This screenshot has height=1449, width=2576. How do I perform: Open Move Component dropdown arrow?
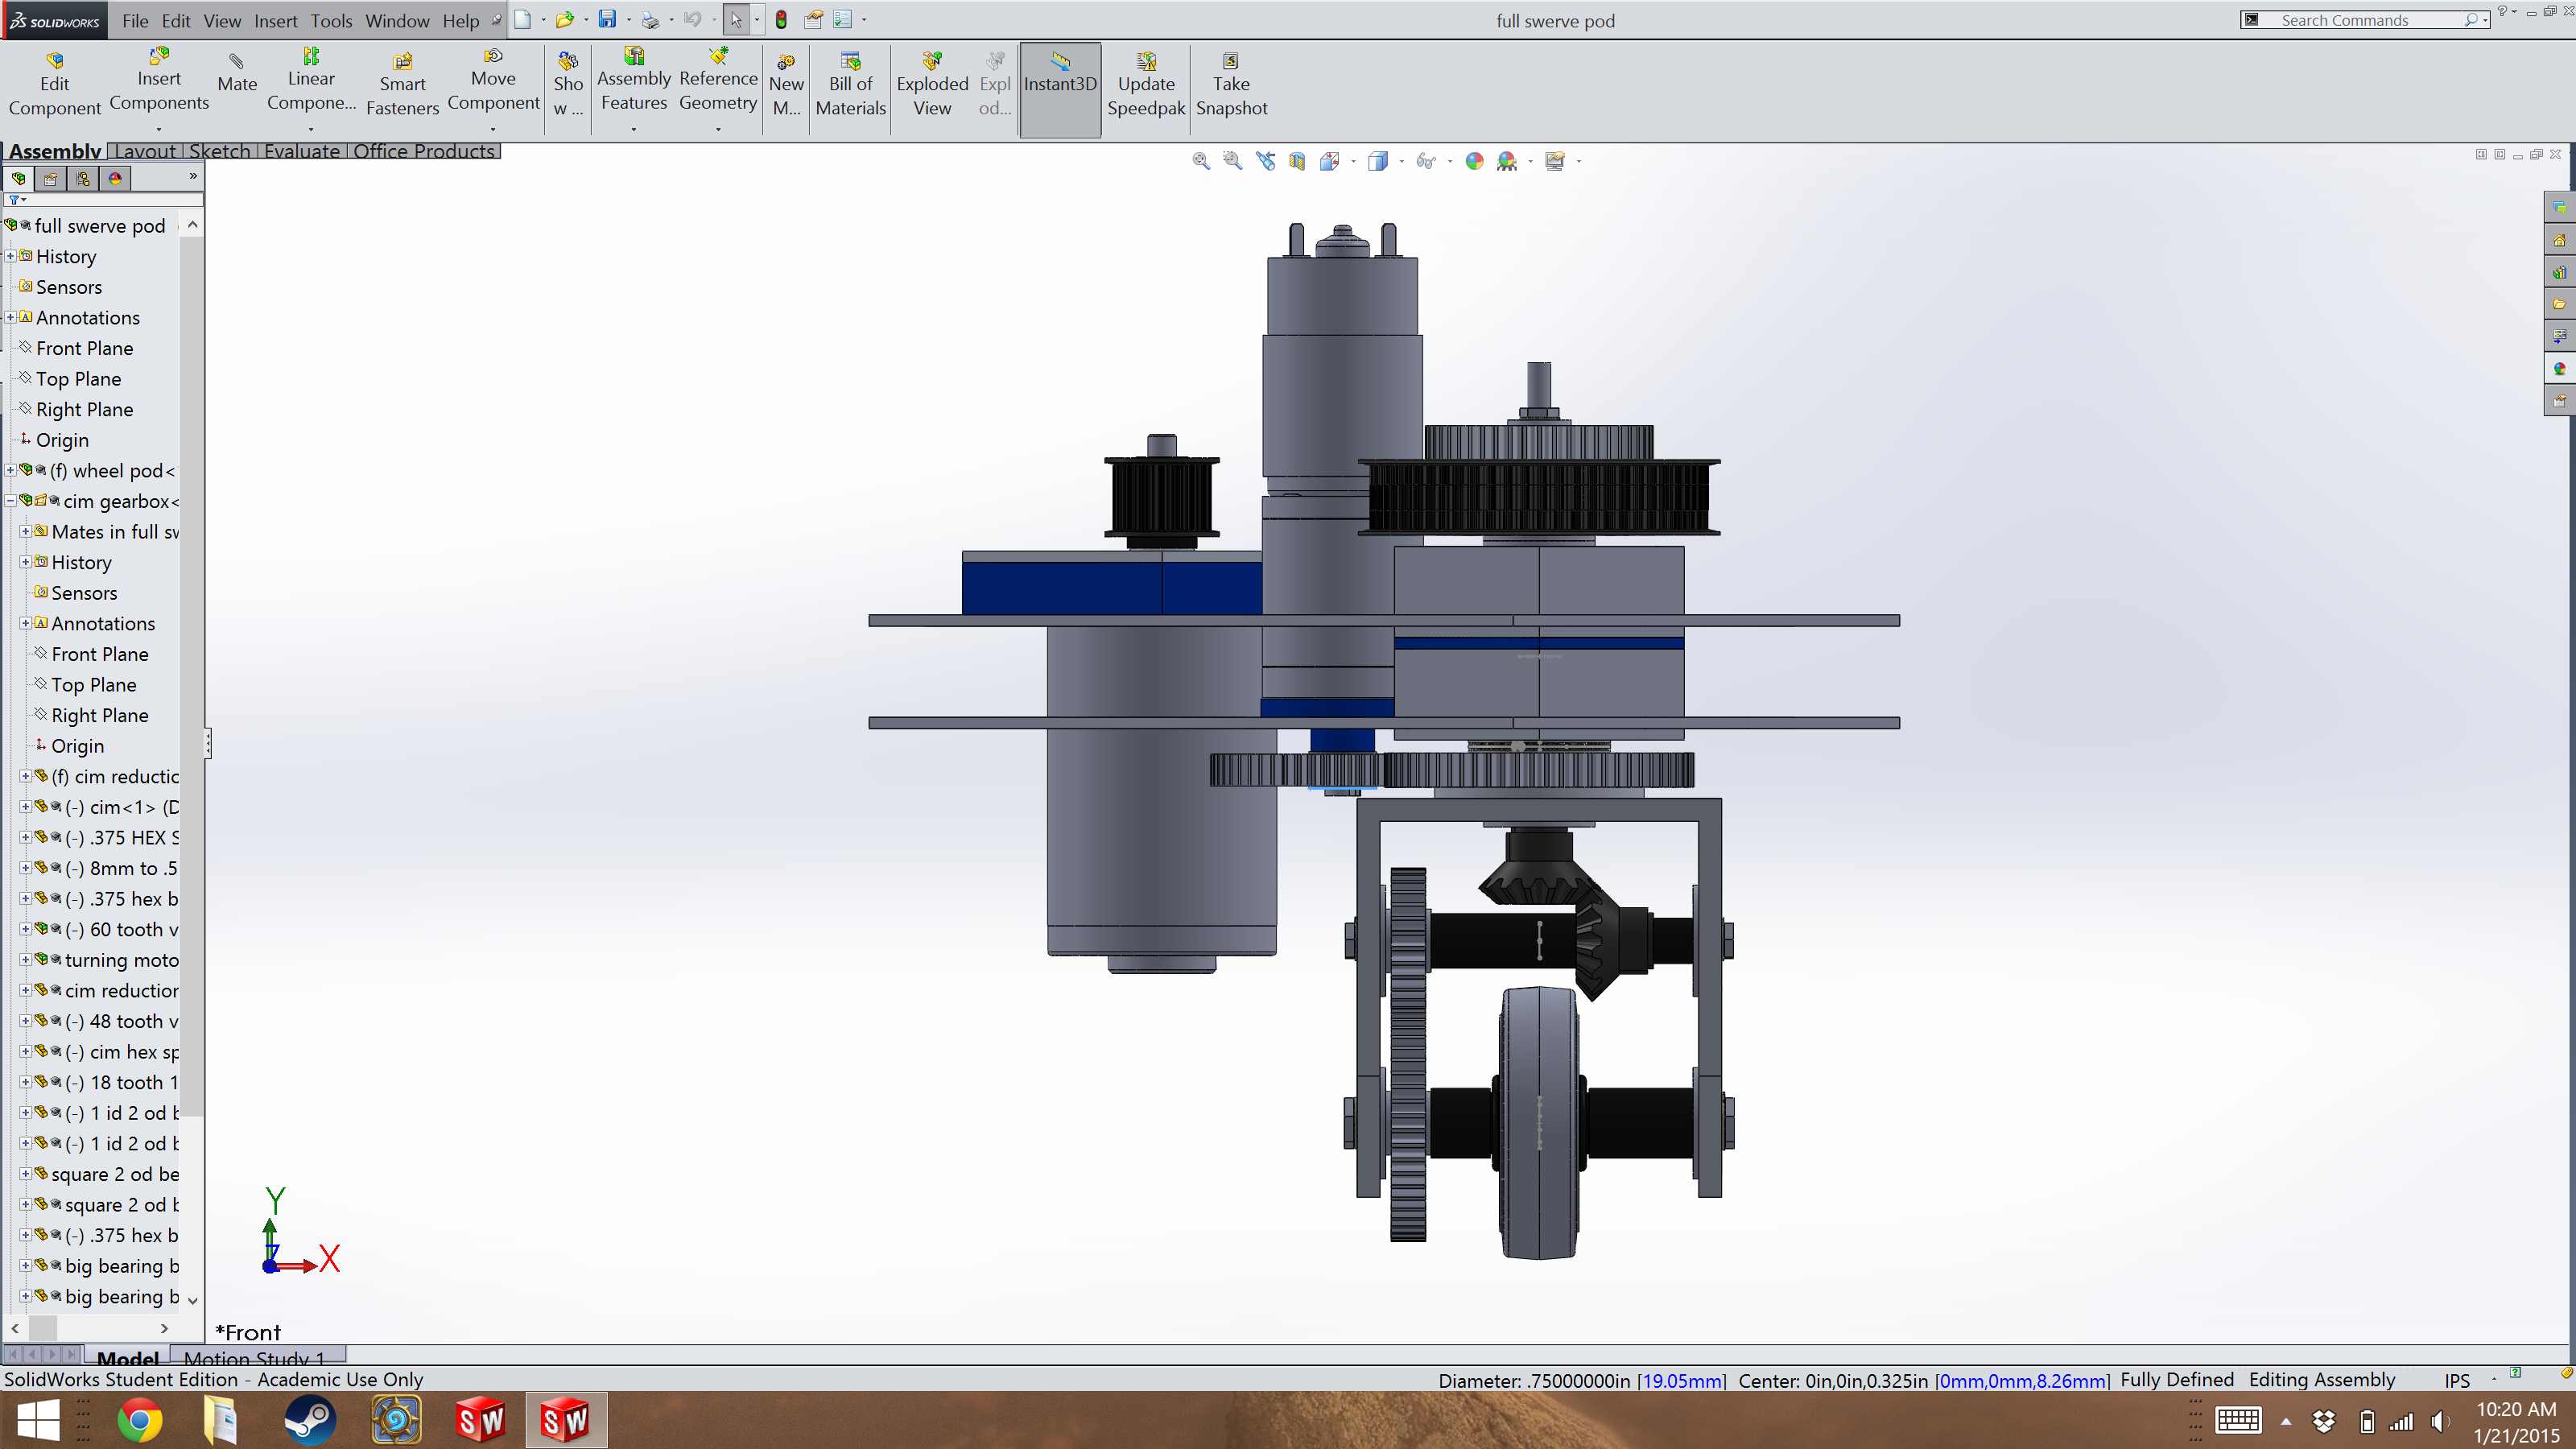pos(493,129)
